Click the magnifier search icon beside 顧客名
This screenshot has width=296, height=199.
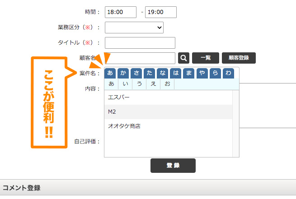click(183, 58)
